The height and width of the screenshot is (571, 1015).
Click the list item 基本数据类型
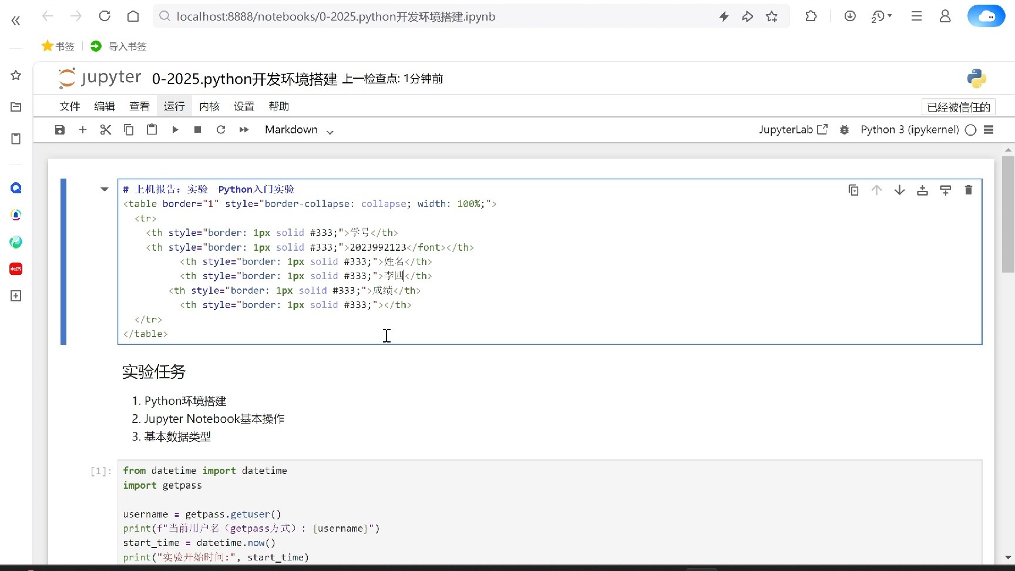tap(177, 436)
